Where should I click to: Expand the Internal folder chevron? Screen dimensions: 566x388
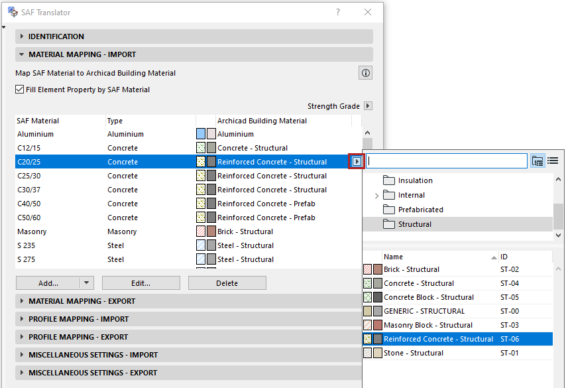(x=376, y=196)
